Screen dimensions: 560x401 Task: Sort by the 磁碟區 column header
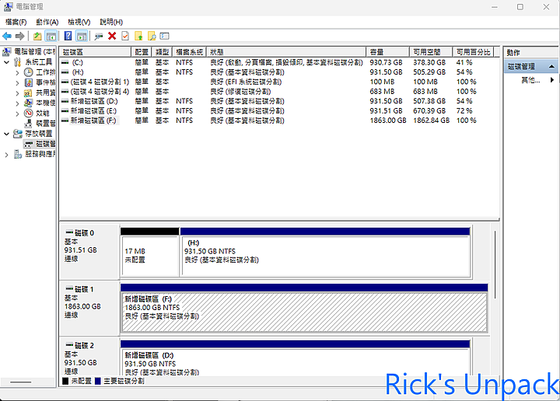coord(95,52)
